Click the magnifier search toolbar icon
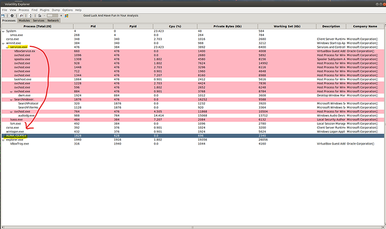Viewport: 386px width, 229px height. point(22,15)
